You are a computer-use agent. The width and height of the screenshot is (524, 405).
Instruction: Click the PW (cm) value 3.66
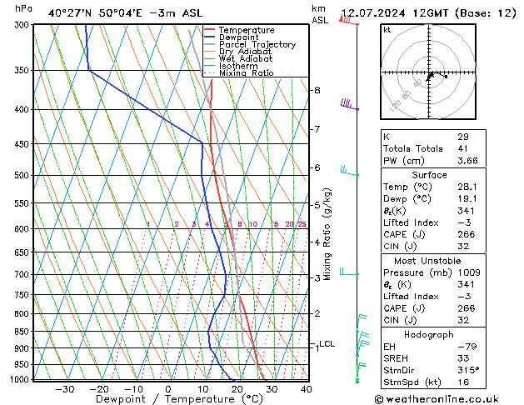click(467, 161)
